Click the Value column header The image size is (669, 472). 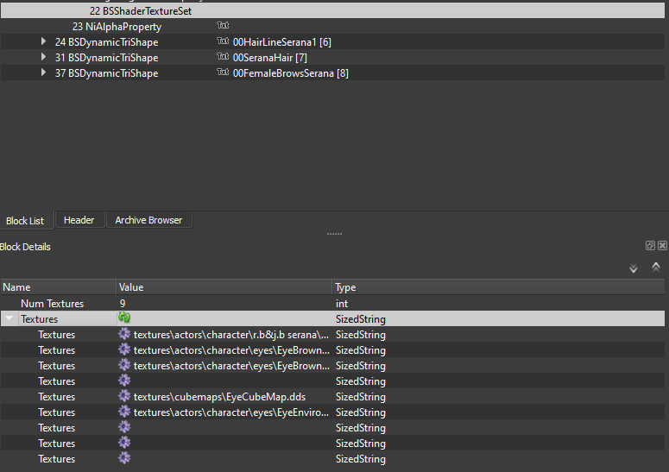224,287
